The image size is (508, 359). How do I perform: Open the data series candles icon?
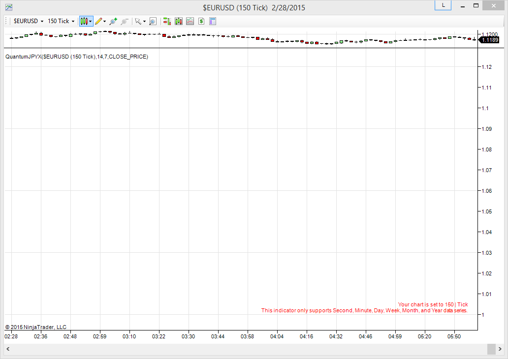(x=179, y=21)
